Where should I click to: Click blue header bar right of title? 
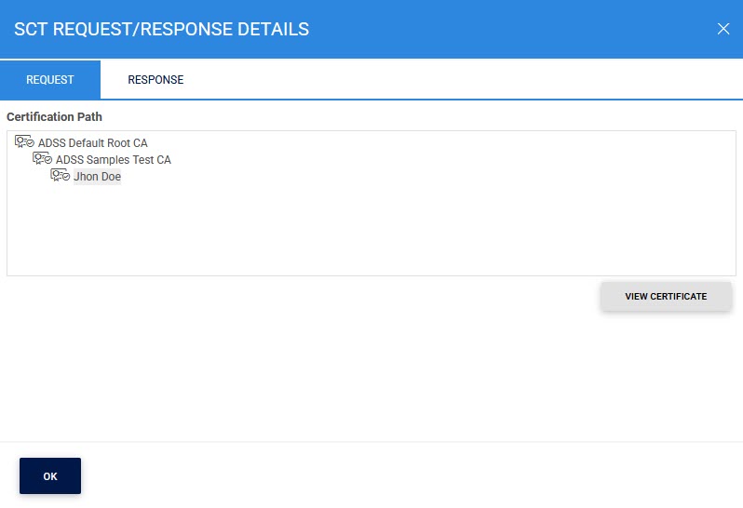[x=512, y=30]
